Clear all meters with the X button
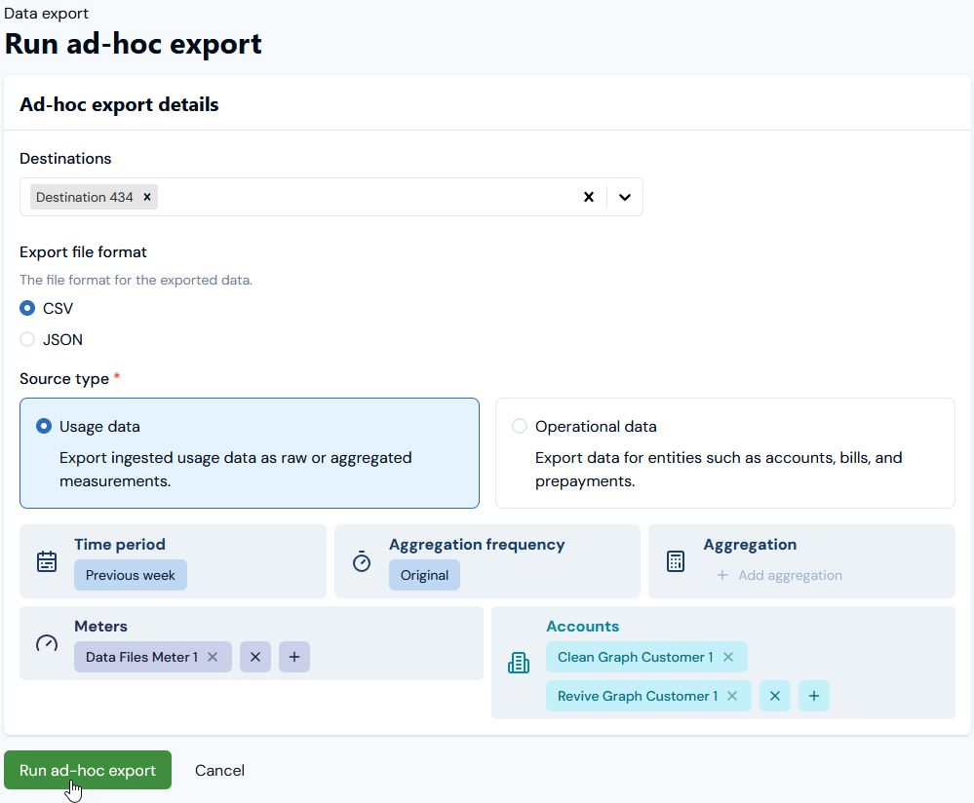 point(255,657)
